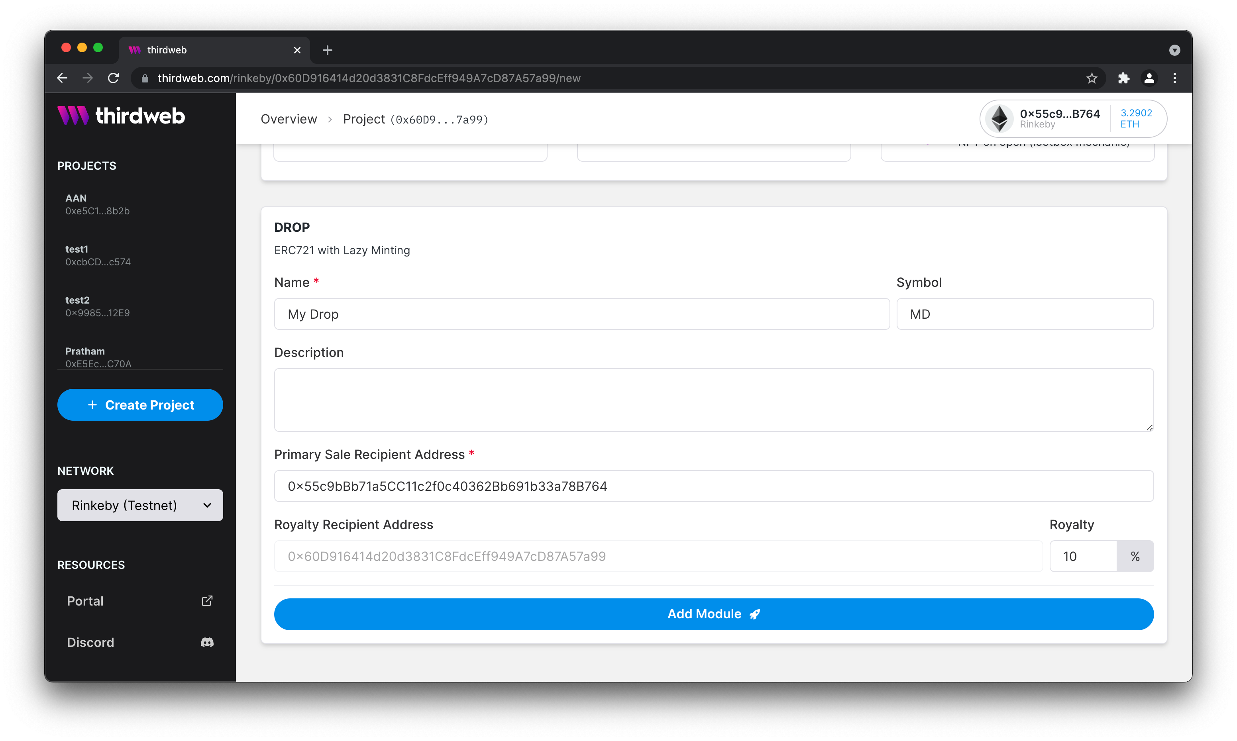The width and height of the screenshot is (1237, 741).
Task: Open the test2 project
Action: [x=140, y=306]
